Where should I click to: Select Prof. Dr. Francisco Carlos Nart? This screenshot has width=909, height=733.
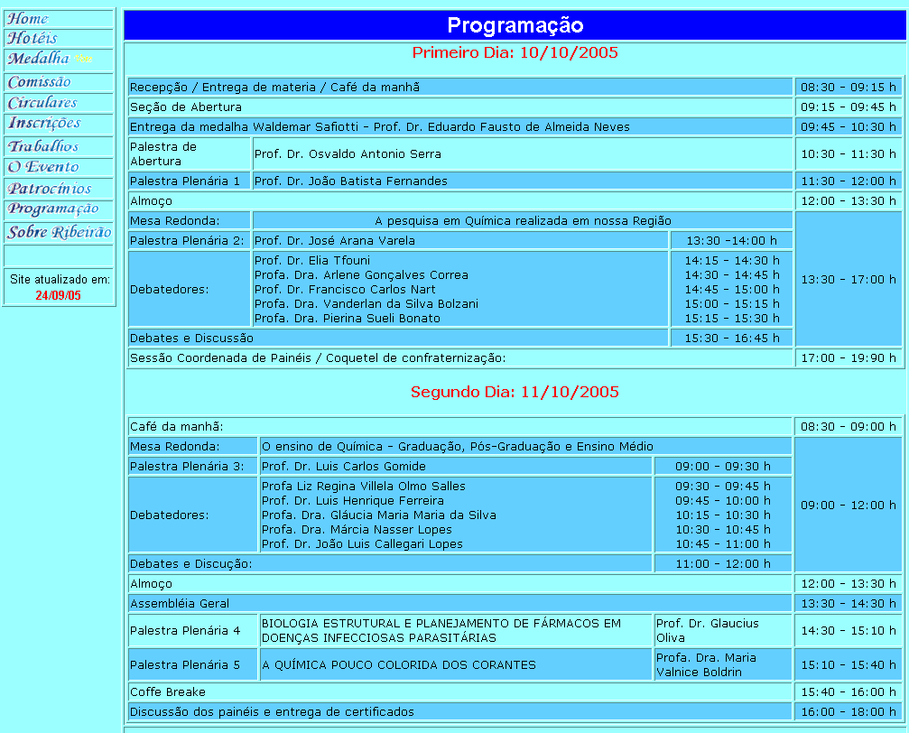point(344,290)
